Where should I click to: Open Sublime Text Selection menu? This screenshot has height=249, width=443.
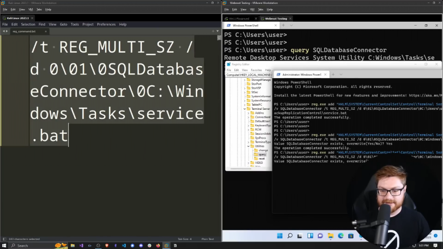tap(28, 24)
